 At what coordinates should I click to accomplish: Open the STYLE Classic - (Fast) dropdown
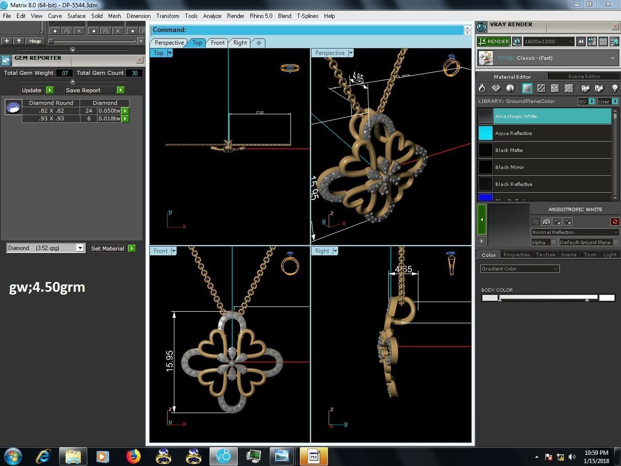tap(547, 58)
